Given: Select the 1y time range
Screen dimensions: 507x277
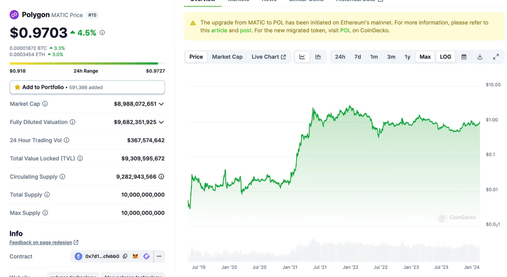Looking at the screenshot, I should pos(408,57).
